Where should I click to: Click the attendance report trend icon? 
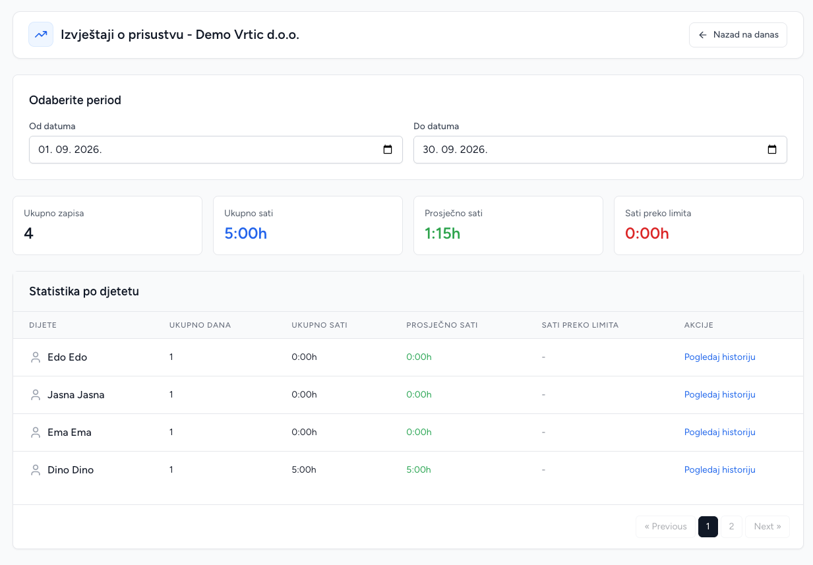(41, 34)
